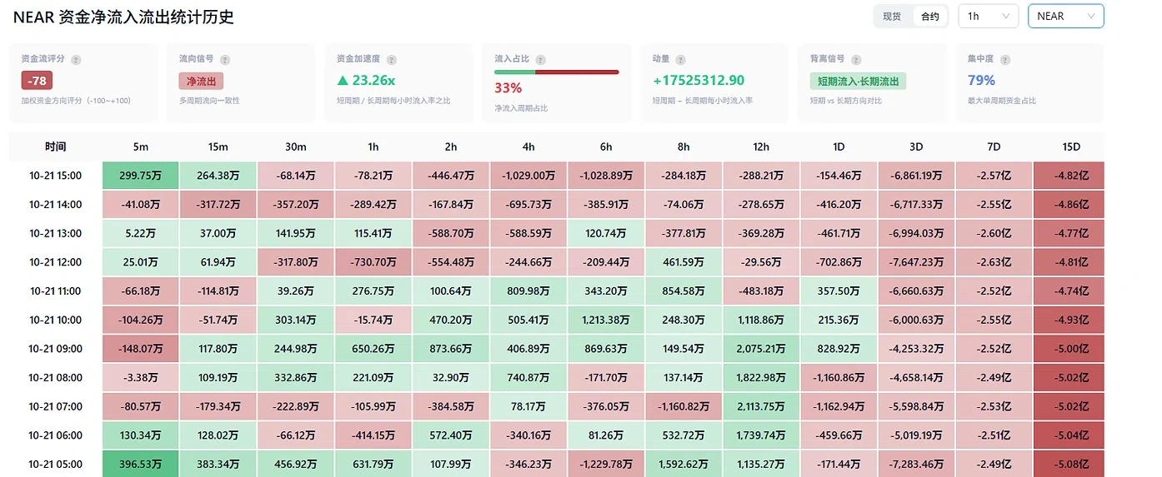Click the 299.75万 cell
Viewport: 1162px width, 477px height.
(140, 176)
